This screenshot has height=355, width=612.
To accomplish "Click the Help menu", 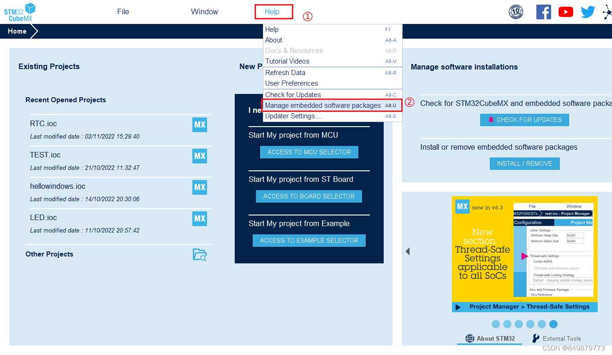I will (x=272, y=12).
